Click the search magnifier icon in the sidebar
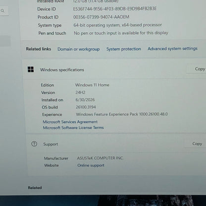The height and width of the screenshot is (206, 206). (2, 11)
